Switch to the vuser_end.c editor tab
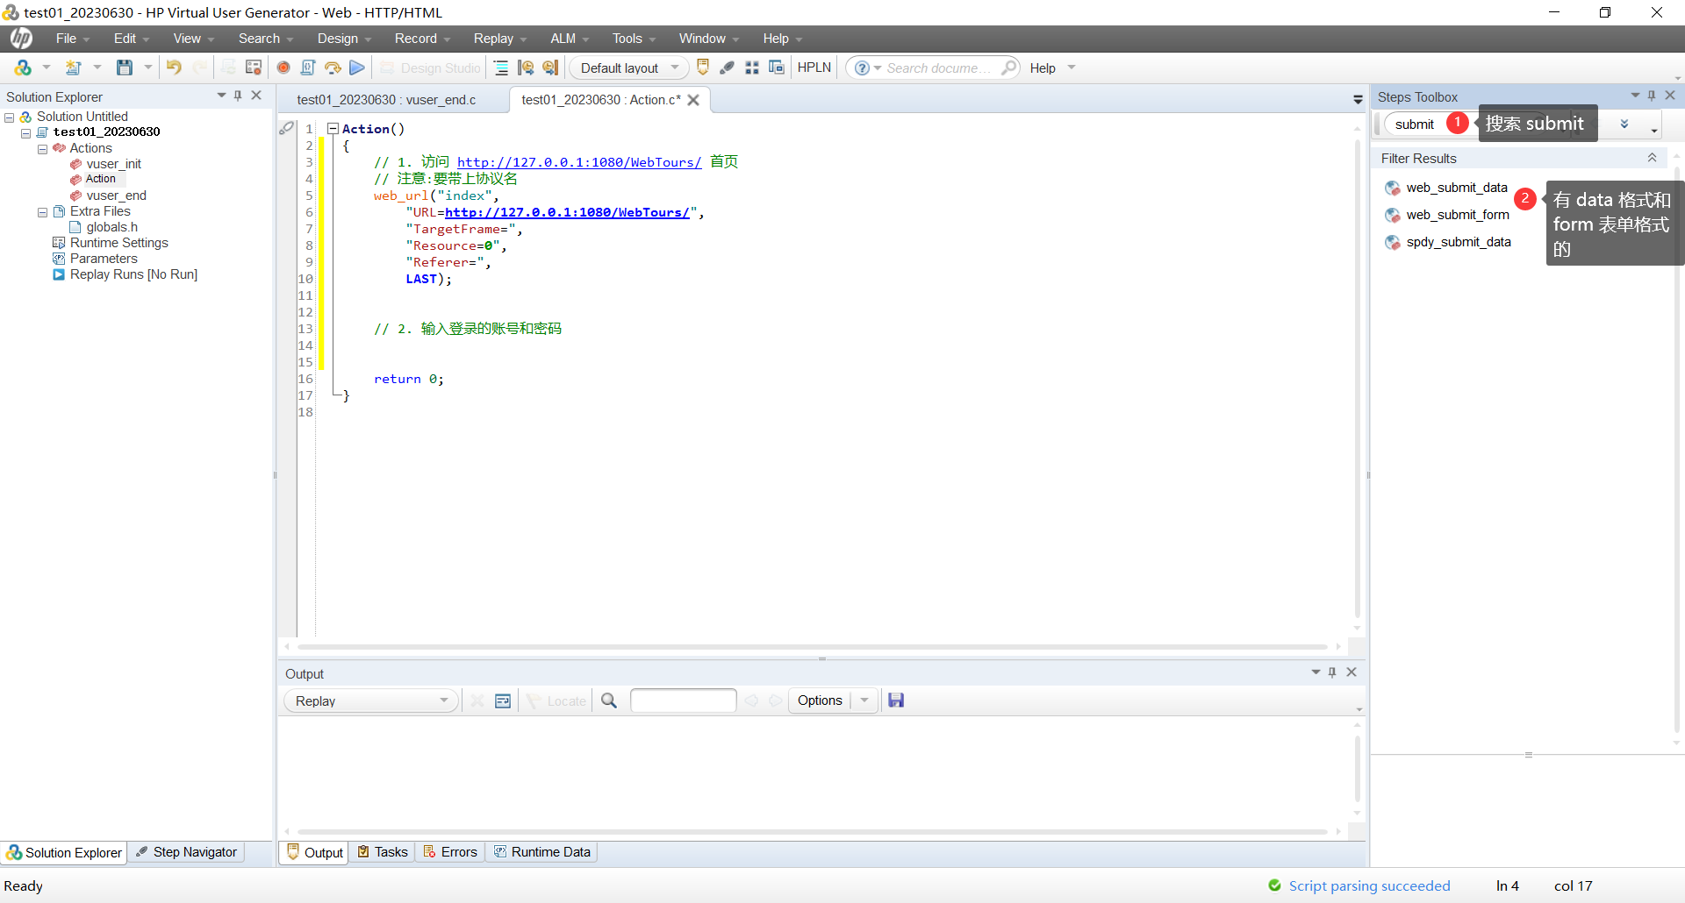The width and height of the screenshot is (1685, 903). click(x=386, y=100)
